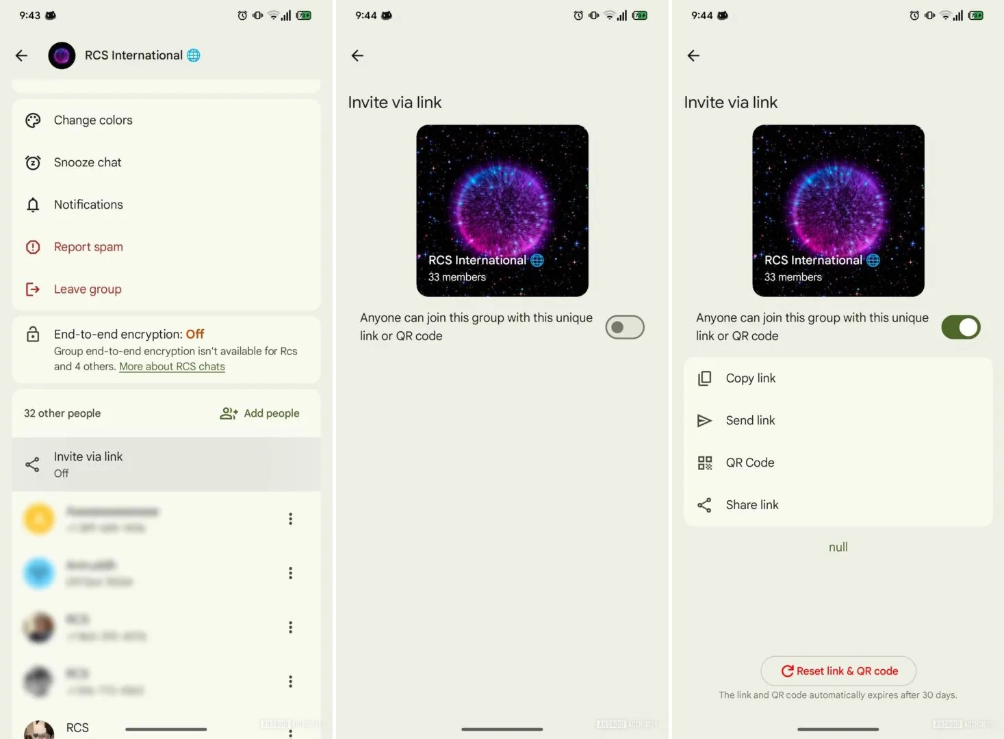1004x739 pixels.
Task: Enable the disabled invite link toggle
Action: pos(625,327)
